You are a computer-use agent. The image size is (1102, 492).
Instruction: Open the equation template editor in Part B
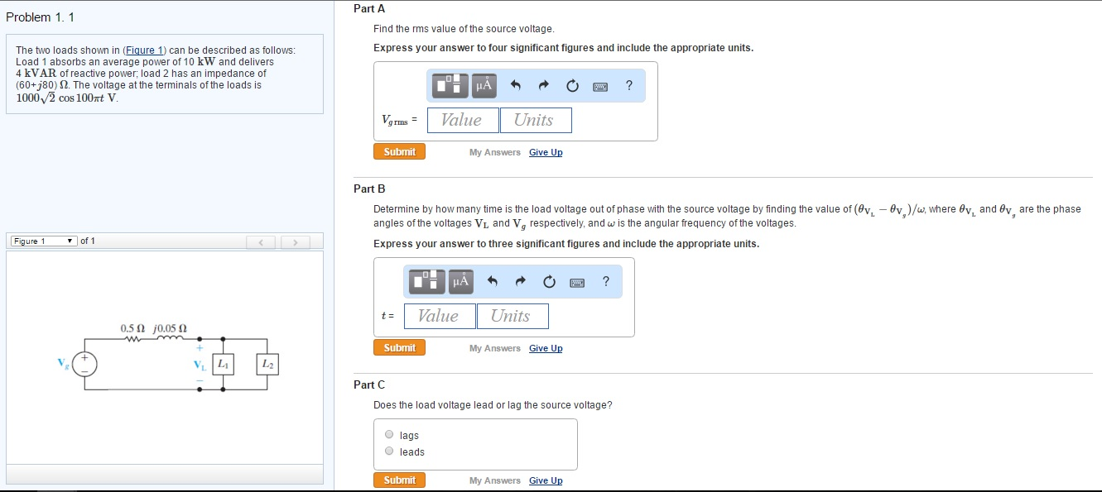click(425, 281)
